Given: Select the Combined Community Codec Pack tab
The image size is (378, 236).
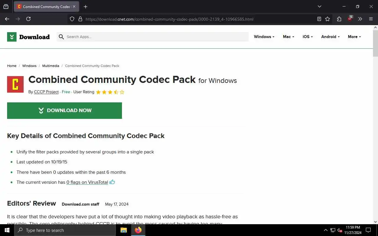Looking at the screenshot, I should click(46, 6).
